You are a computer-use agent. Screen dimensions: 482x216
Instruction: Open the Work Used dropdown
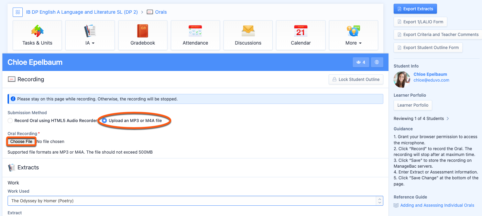[x=195, y=201]
